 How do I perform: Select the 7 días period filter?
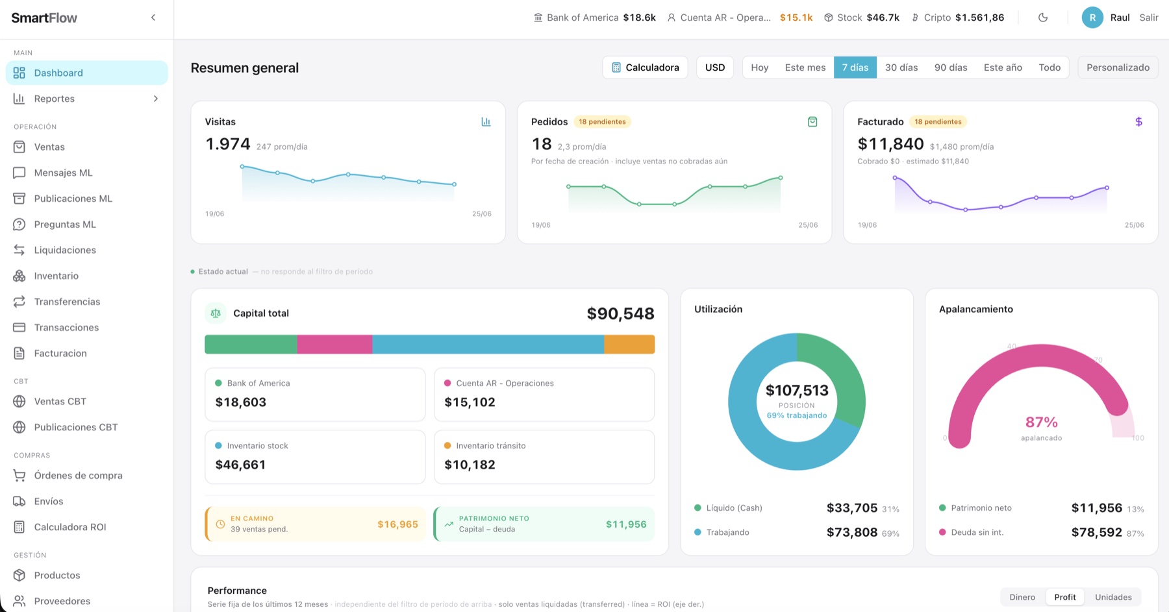[855, 67]
